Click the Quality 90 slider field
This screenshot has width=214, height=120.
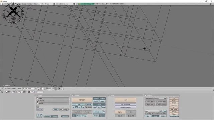point(150,114)
